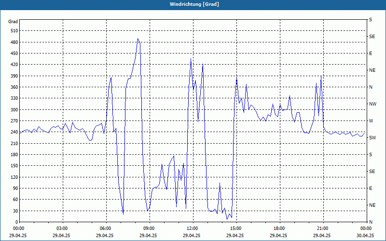Click the E compass label at 90 gridline
Viewport: 386px width, 241px height.
click(371, 188)
